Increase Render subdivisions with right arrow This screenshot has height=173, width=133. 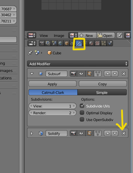74,113
